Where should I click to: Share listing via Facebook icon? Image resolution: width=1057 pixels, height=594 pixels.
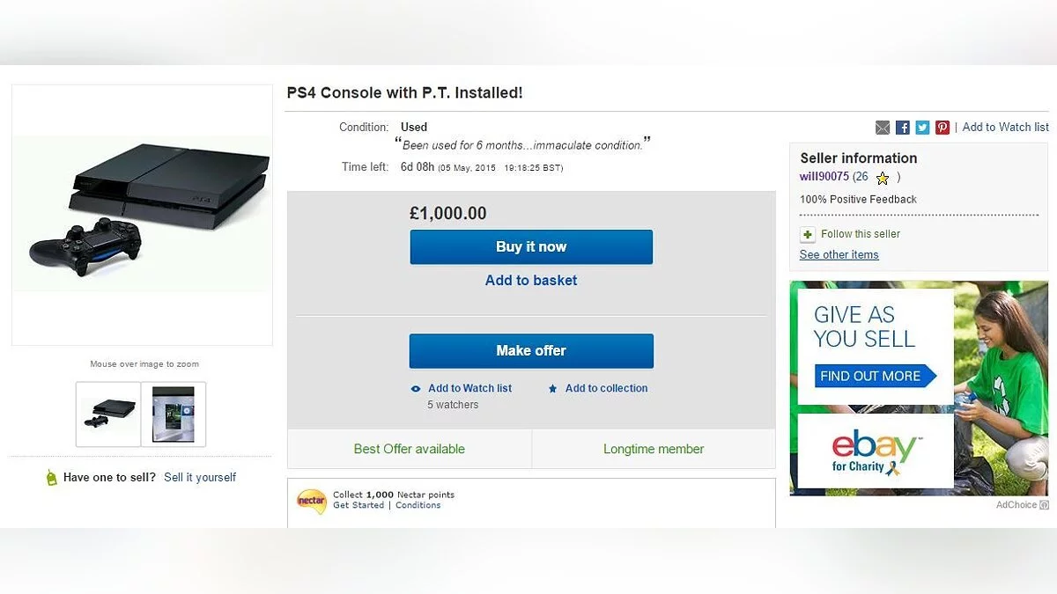[903, 128]
